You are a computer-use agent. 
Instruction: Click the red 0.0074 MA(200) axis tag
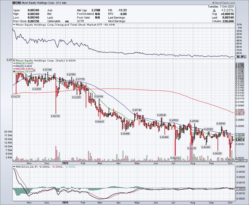tap(240, 113)
